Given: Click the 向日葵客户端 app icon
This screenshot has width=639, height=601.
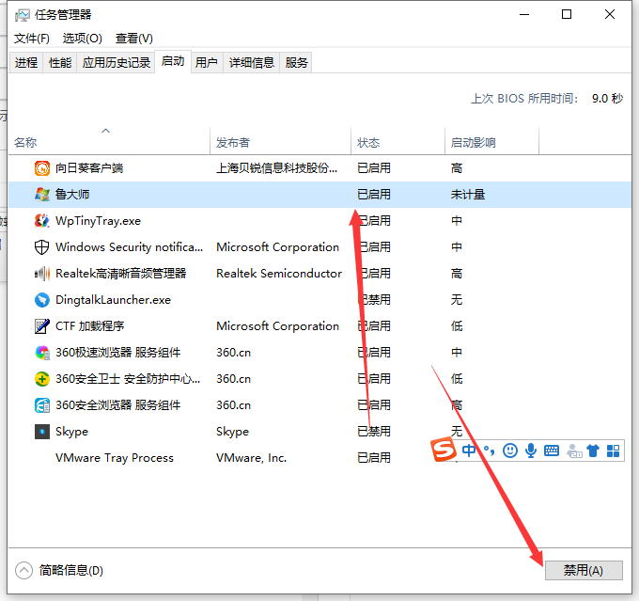Looking at the screenshot, I should pyautogui.click(x=42, y=168).
